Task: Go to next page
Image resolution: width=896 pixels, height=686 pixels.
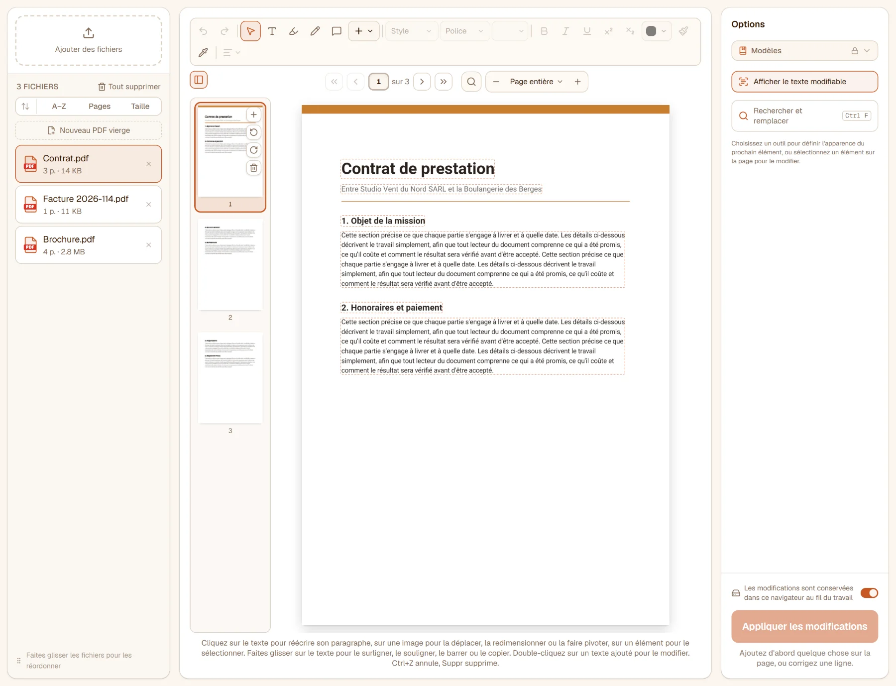Action: point(422,82)
